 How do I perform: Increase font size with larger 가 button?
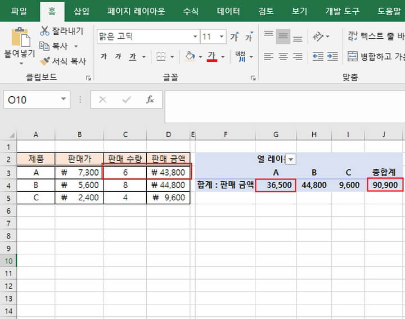[x=235, y=37]
